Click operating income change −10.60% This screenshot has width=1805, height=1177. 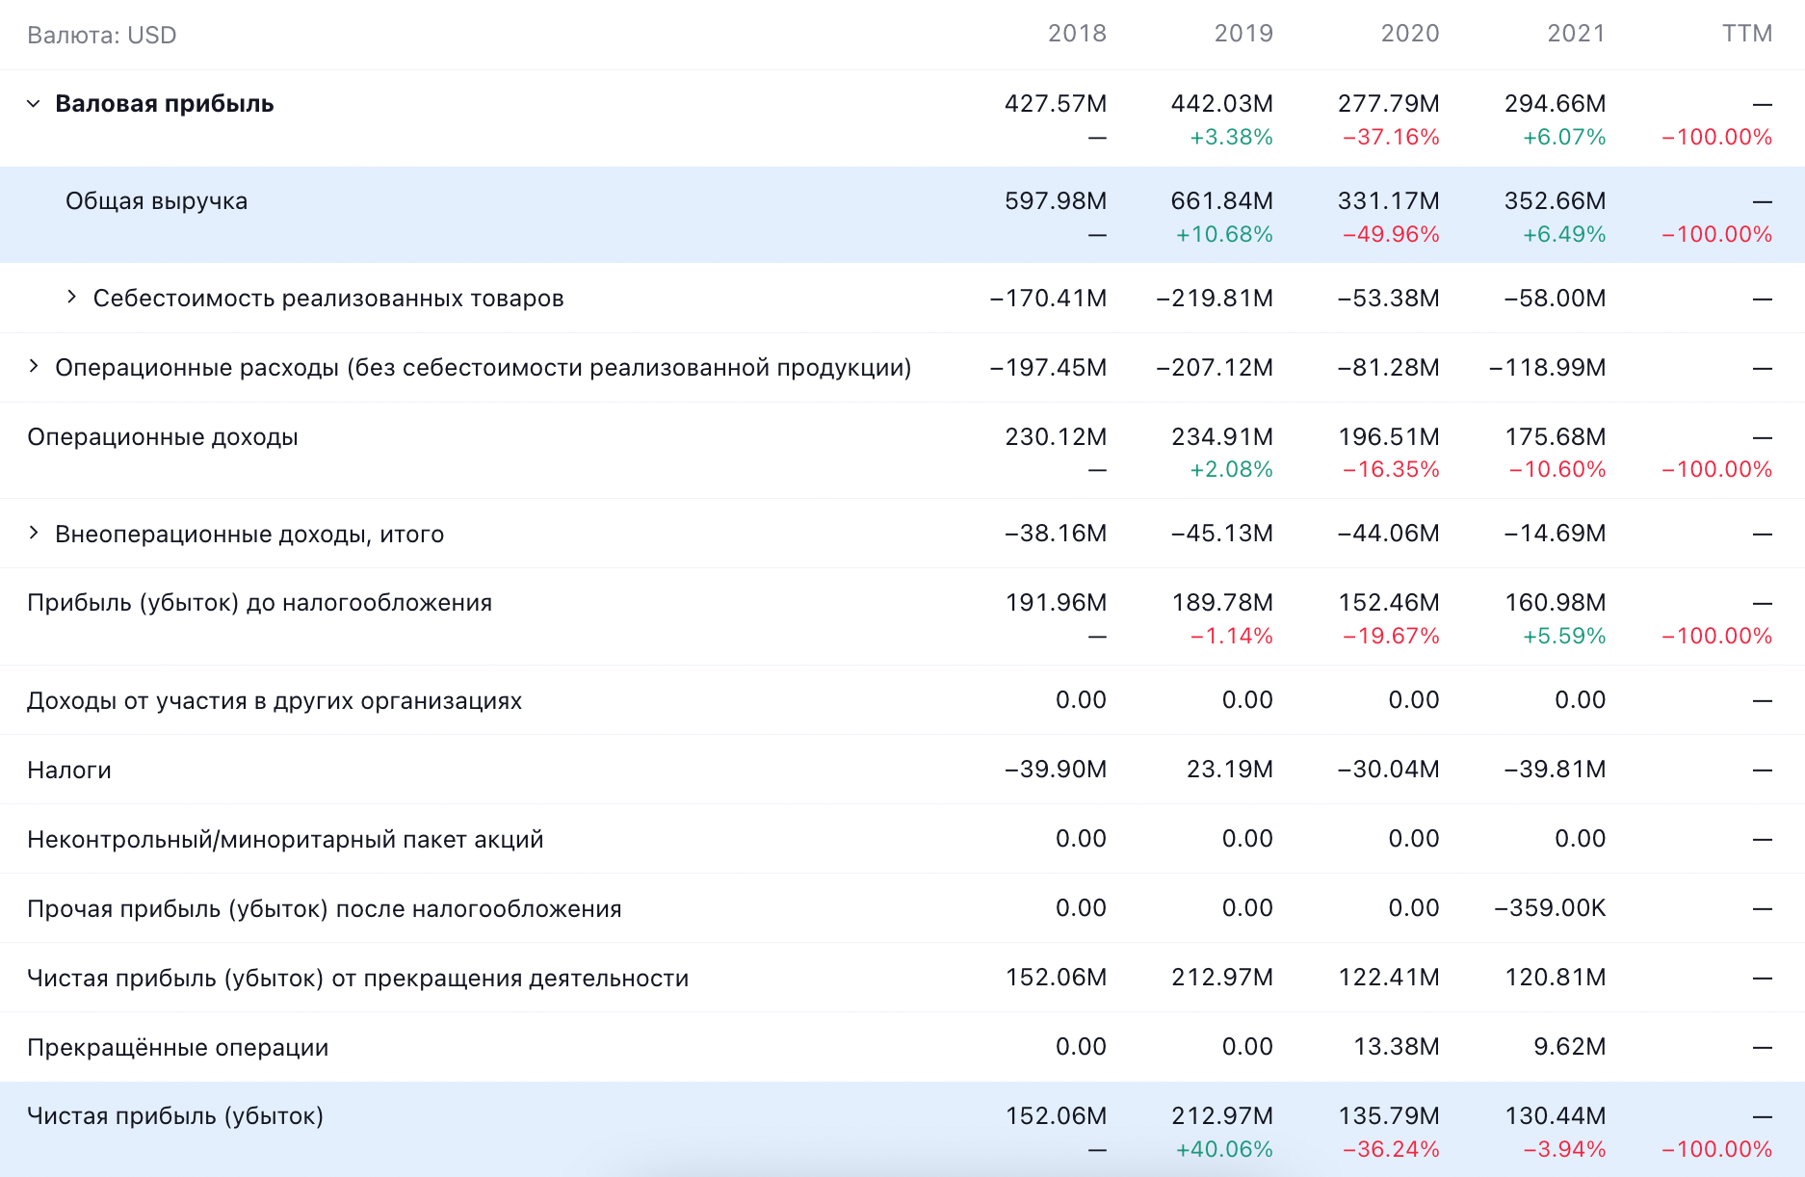coord(1558,469)
